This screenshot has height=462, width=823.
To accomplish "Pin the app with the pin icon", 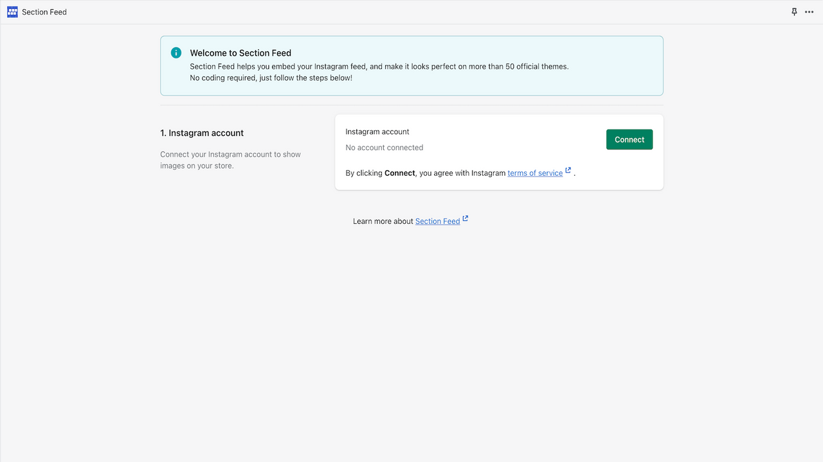I will pos(794,12).
